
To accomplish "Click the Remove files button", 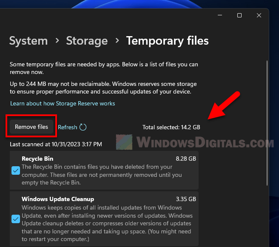I will tap(31, 127).
